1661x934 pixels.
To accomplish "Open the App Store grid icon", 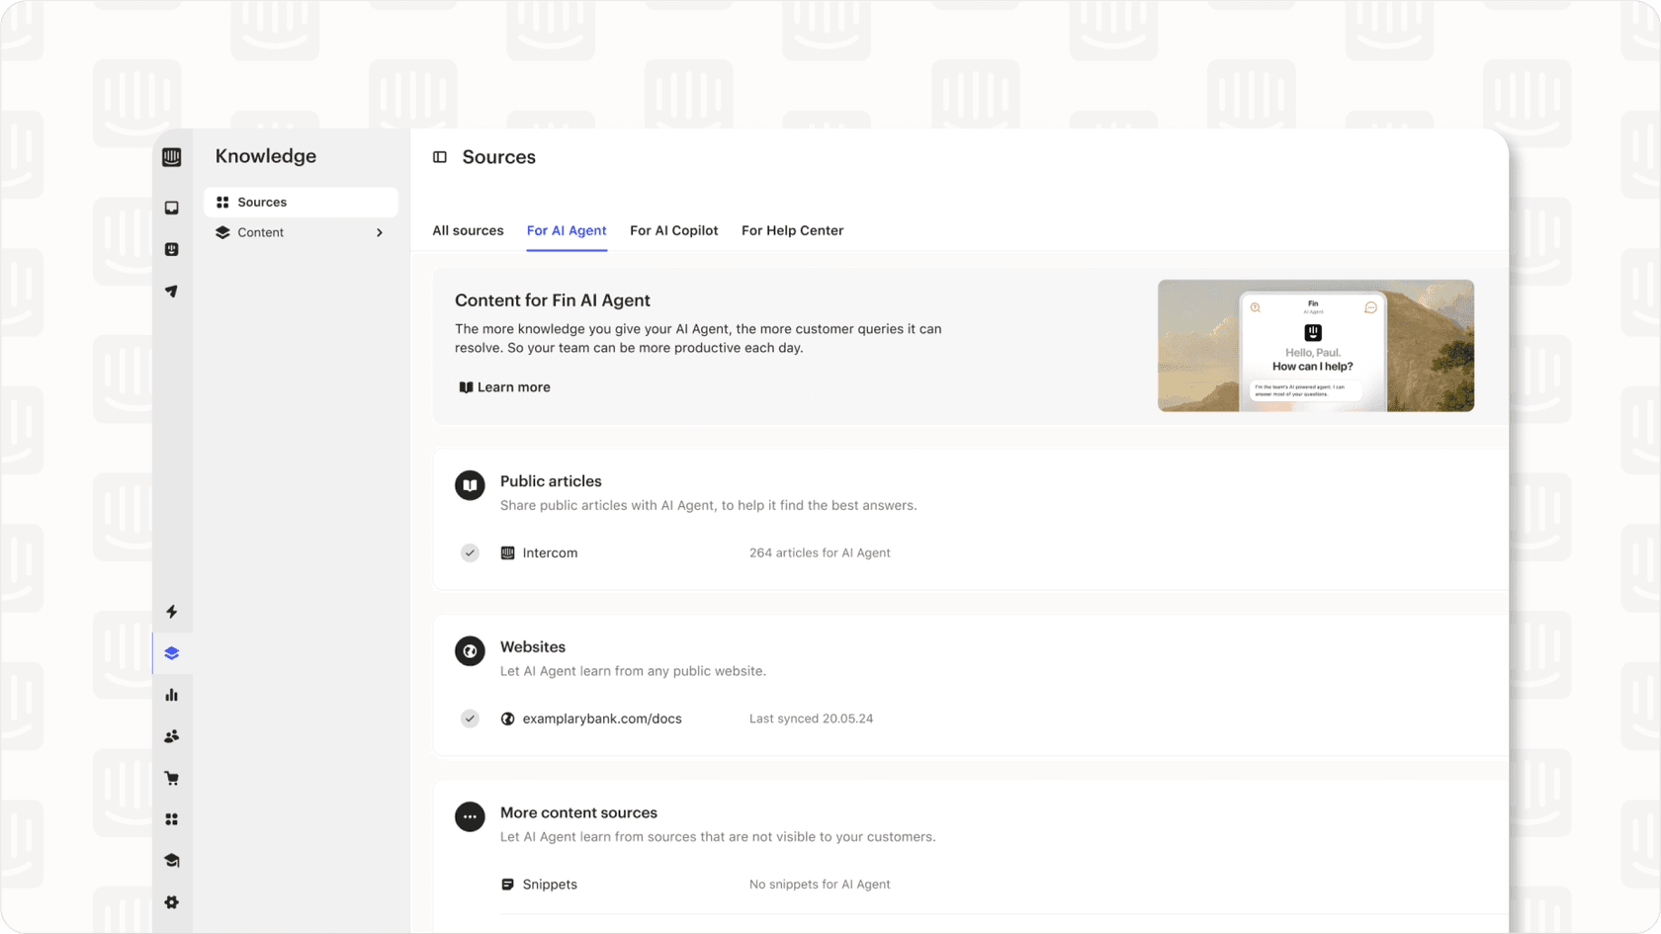I will click(172, 819).
